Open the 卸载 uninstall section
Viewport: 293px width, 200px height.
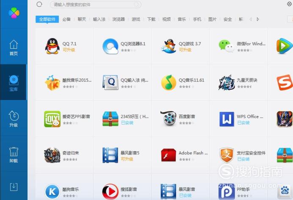pyautogui.click(x=14, y=155)
